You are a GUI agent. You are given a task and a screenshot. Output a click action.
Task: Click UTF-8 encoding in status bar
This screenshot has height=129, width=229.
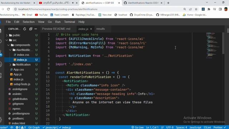(x=170, y=128)
